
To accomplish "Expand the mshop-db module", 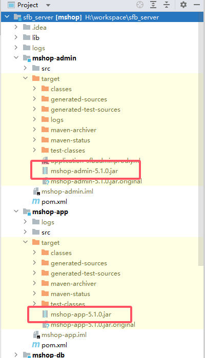I will pos(16,354).
